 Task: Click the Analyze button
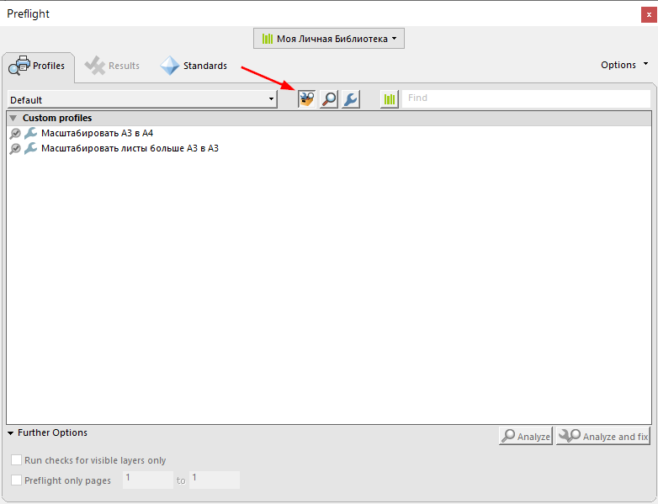tap(526, 436)
